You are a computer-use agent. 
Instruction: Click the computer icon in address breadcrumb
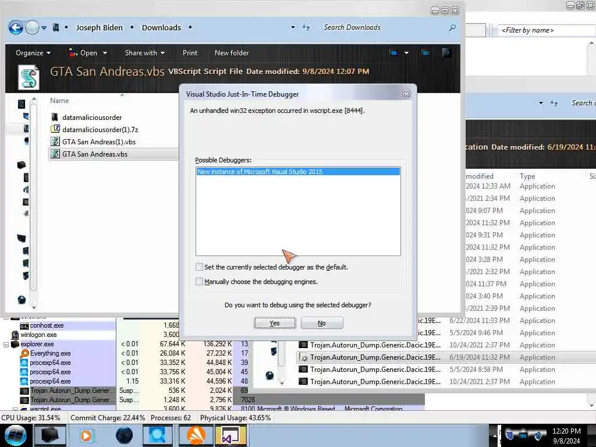tap(56, 27)
